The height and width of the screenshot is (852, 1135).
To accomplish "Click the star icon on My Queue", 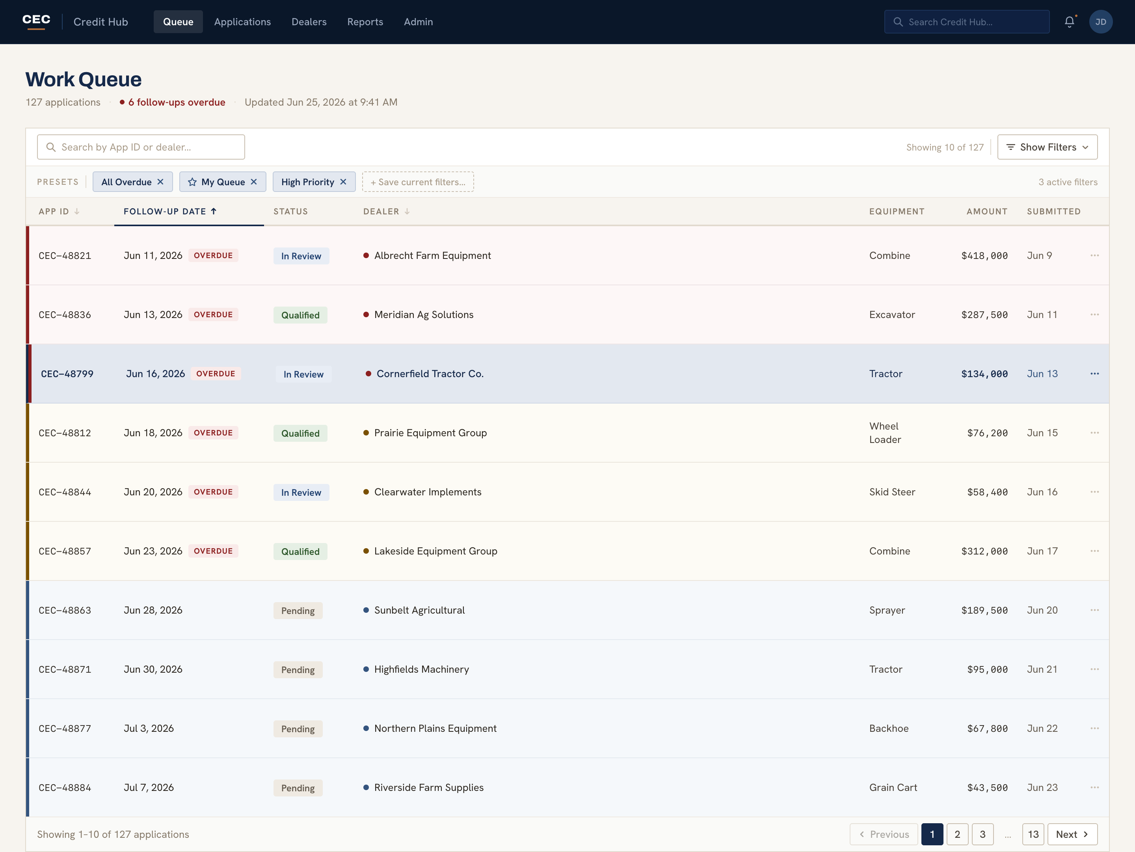I will [x=192, y=182].
